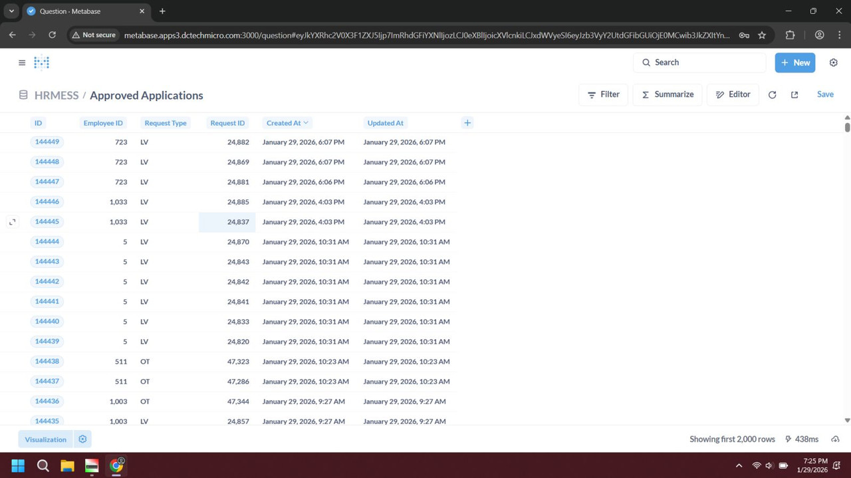
Task: Click the Metabase logo
Action: (x=42, y=62)
